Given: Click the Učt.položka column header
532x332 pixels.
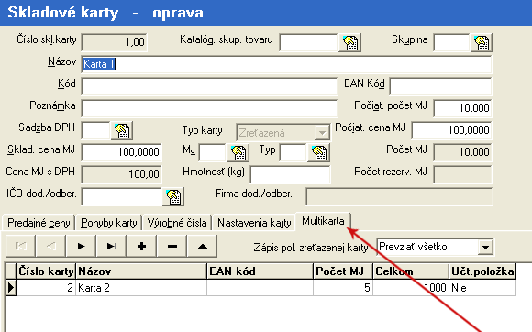Looking at the screenshot, I should pos(482,271).
